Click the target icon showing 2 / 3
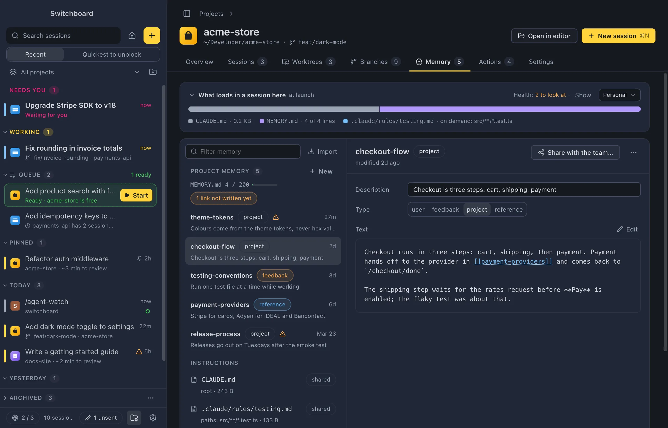Screen dimensions: 668x428 coord(15,418)
